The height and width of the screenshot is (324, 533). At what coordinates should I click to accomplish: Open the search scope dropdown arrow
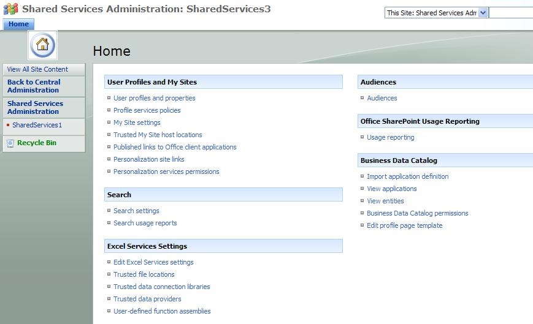[x=483, y=13]
